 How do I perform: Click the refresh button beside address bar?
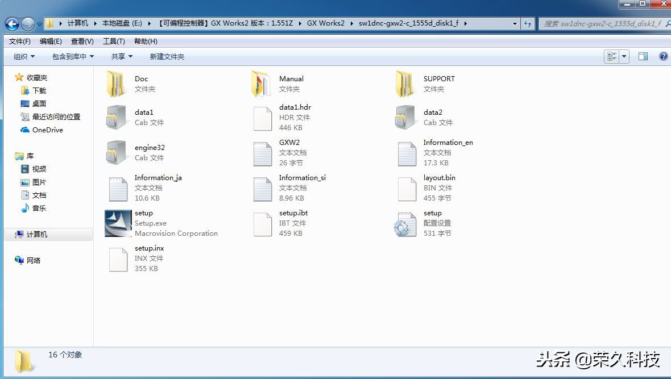coord(528,24)
